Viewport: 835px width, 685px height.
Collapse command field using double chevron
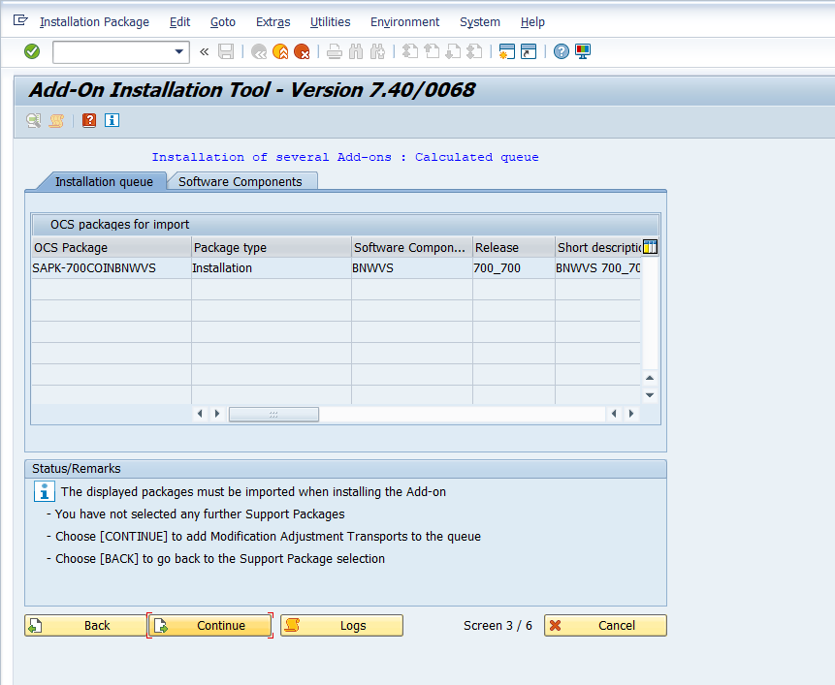pos(204,51)
